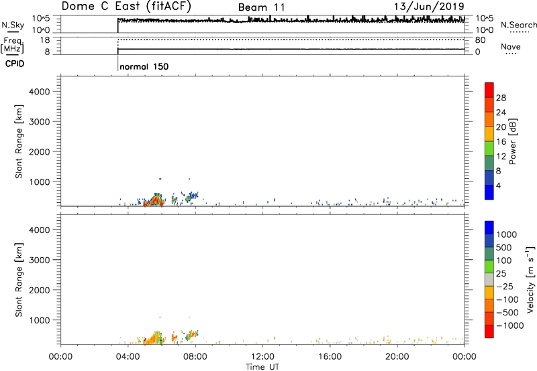The image size is (537, 371).
Task: Select the "normal 150" CPID text
Action: [144, 66]
